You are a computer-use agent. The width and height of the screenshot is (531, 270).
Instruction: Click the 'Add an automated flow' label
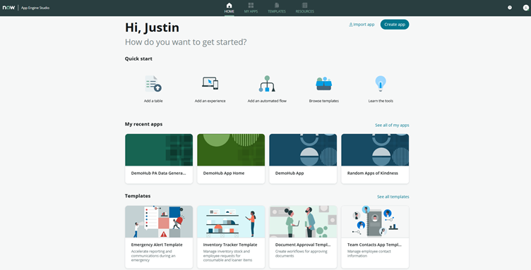pyautogui.click(x=267, y=101)
